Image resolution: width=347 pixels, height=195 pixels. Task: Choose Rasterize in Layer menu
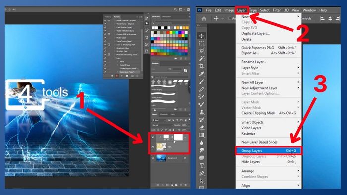248,134
